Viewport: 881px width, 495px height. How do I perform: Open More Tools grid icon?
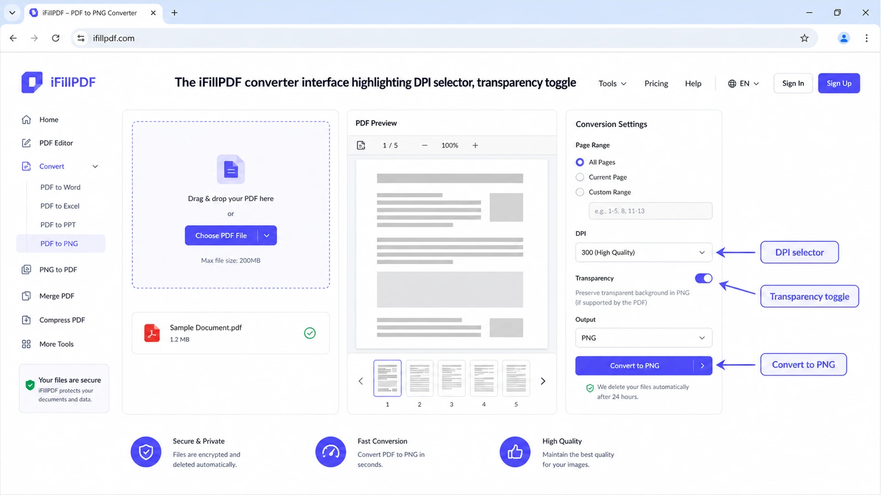26,344
